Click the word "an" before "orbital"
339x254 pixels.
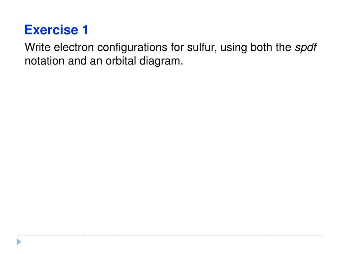pos(96,62)
